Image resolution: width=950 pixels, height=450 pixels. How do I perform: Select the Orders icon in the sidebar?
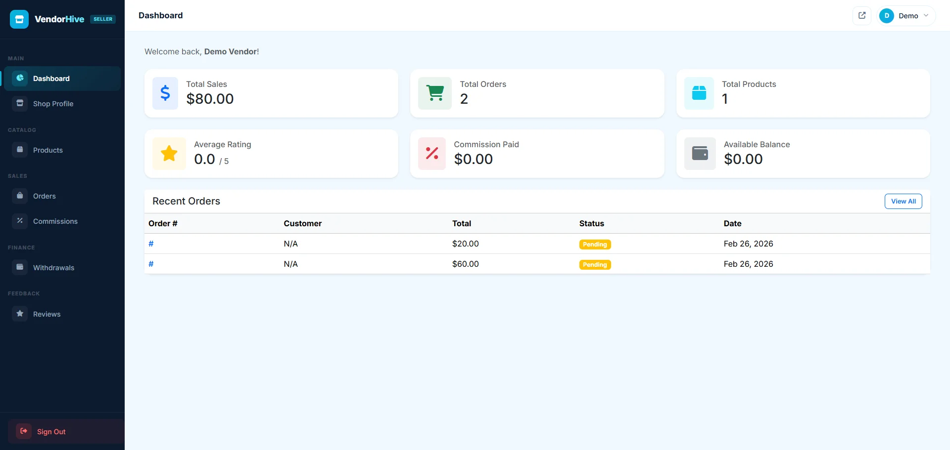pyautogui.click(x=20, y=196)
